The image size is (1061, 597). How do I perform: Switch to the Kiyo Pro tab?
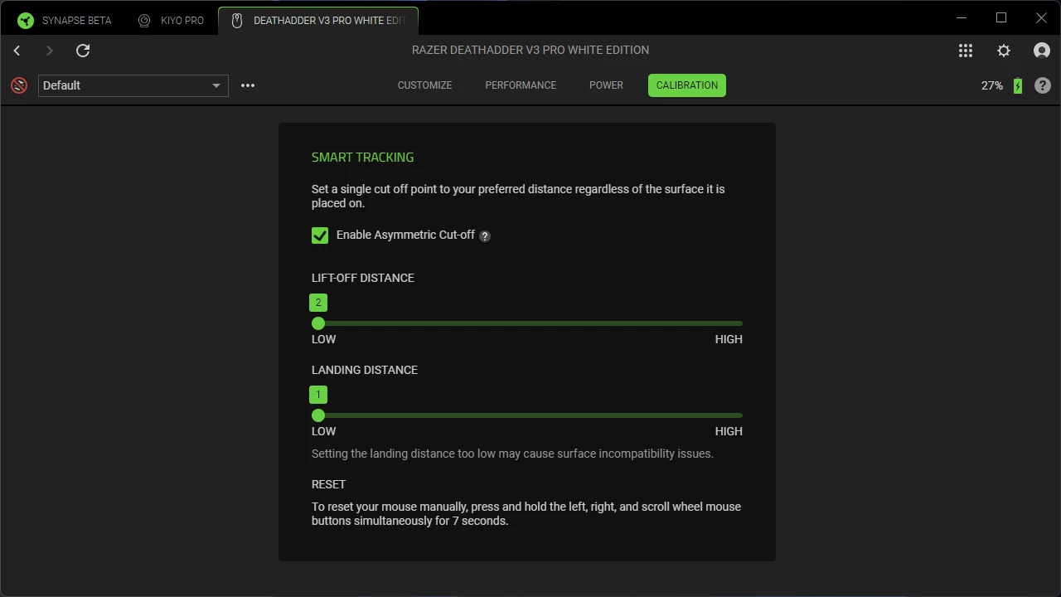[171, 20]
